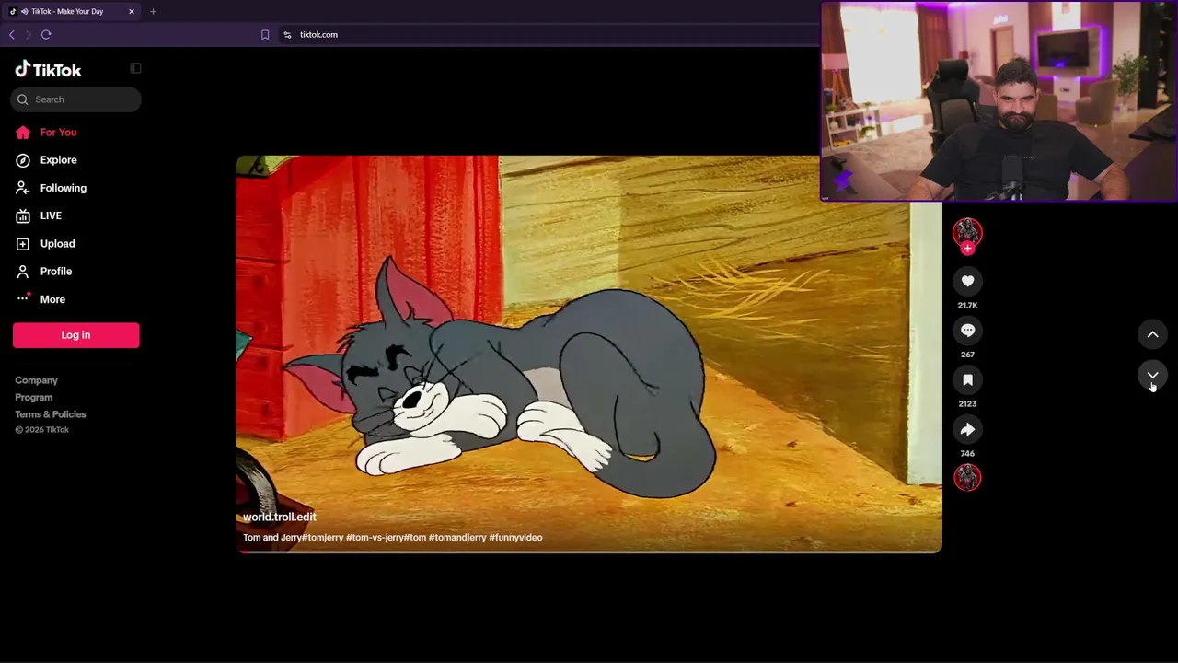The width and height of the screenshot is (1178, 663).
Task: Reload the TikTok page
Action: [46, 35]
